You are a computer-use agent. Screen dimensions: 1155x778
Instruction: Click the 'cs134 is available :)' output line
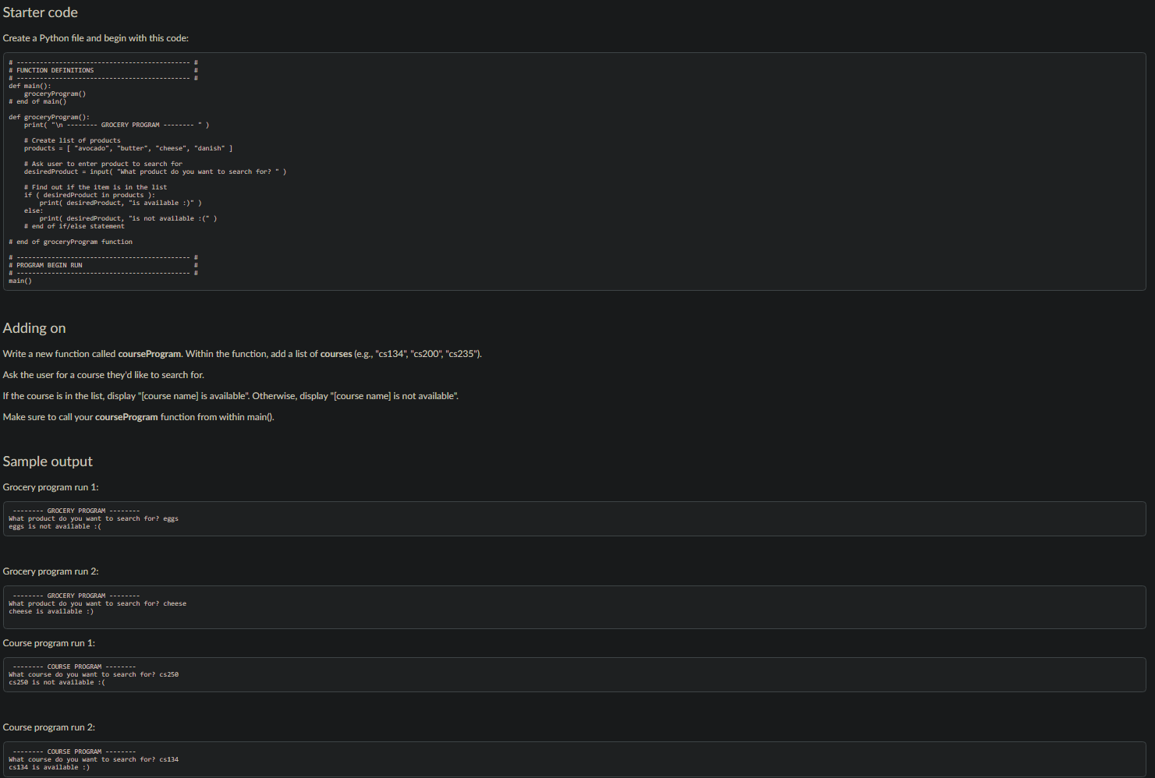[x=49, y=767]
